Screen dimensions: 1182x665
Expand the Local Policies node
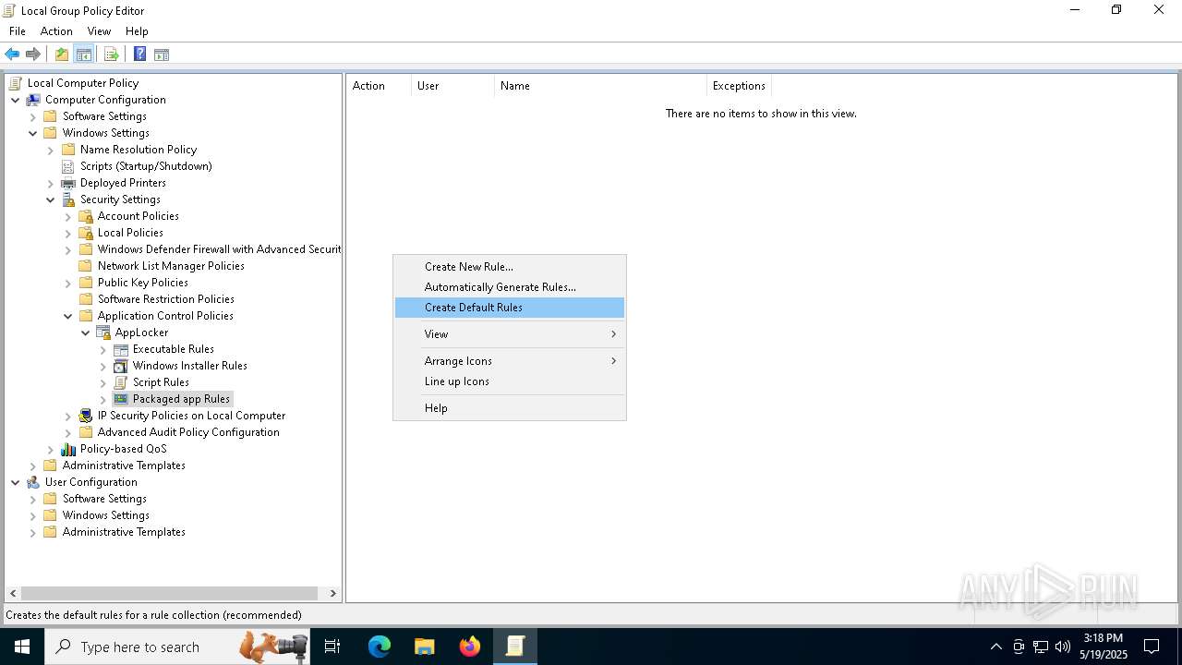[x=67, y=233]
